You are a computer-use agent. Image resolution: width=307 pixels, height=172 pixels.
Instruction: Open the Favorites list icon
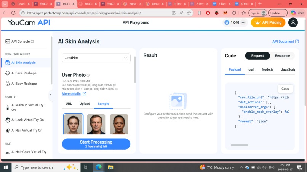[x=243, y=13]
